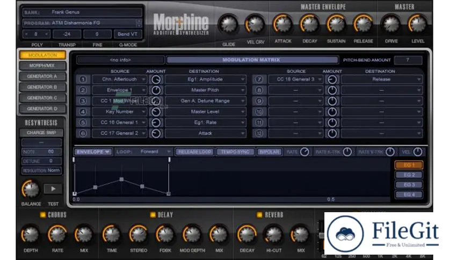449x260 pixels.
Task: Play the resynthesis Test sample
Action: tap(53, 189)
